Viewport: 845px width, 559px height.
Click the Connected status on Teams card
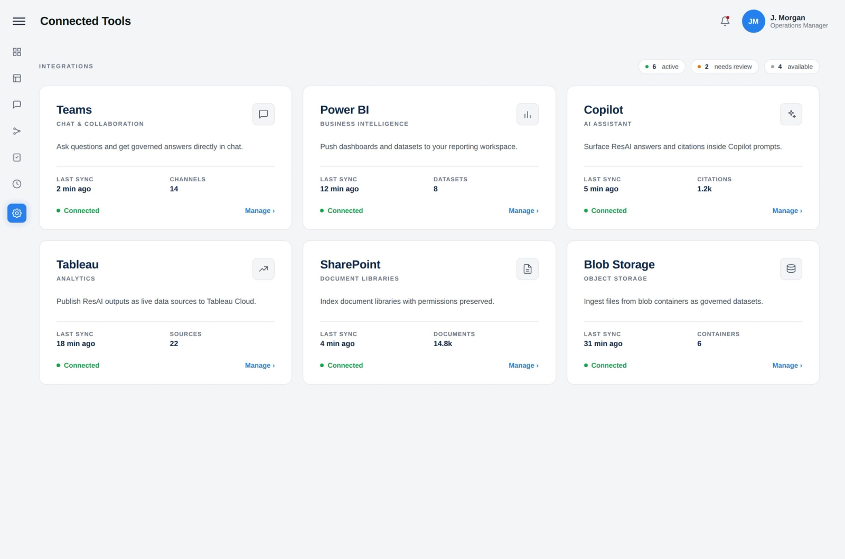[x=78, y=211]
